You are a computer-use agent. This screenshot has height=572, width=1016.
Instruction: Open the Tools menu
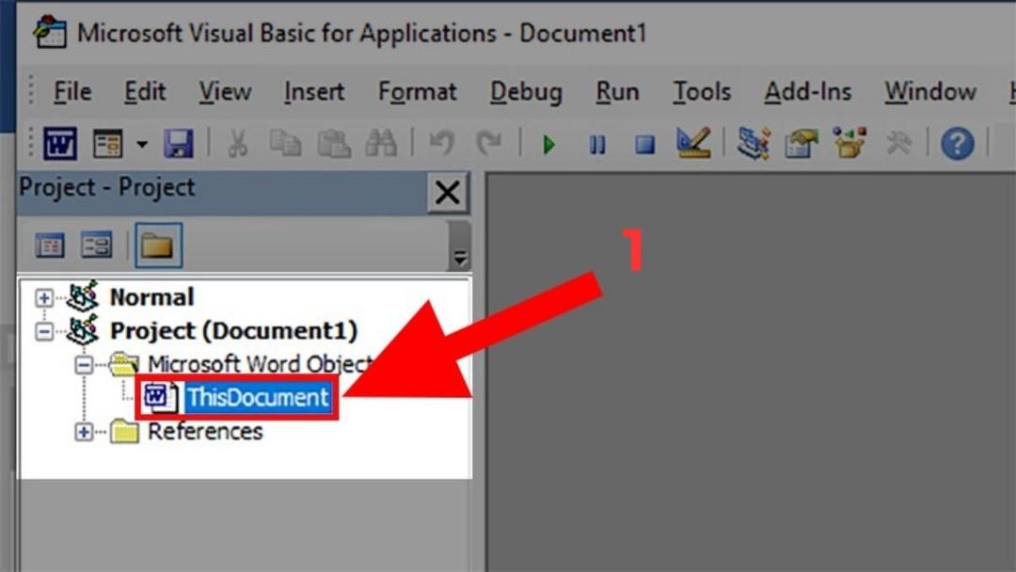tap(701, 91)
